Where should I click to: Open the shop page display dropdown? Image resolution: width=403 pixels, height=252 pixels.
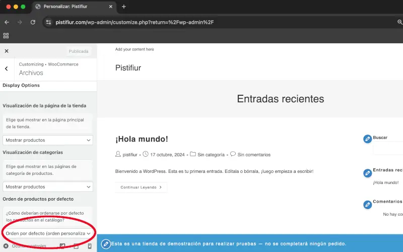pos(48,140)
